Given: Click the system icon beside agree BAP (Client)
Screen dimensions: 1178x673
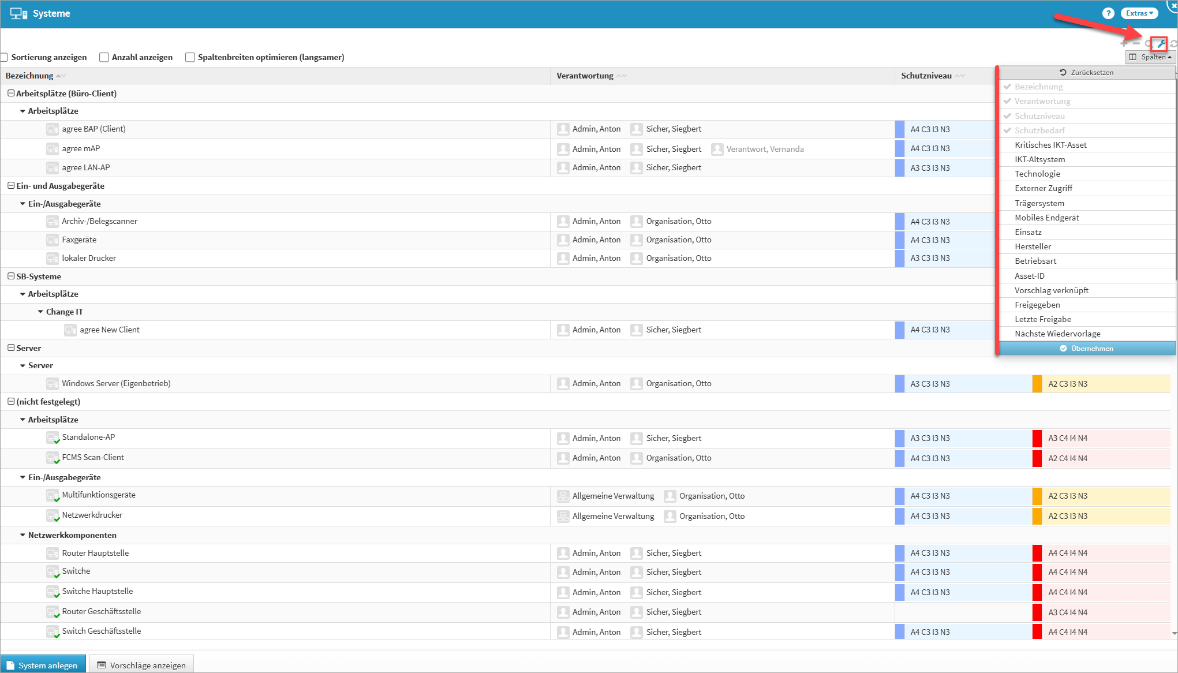Looking at the screenshot, I should [53, 129].
